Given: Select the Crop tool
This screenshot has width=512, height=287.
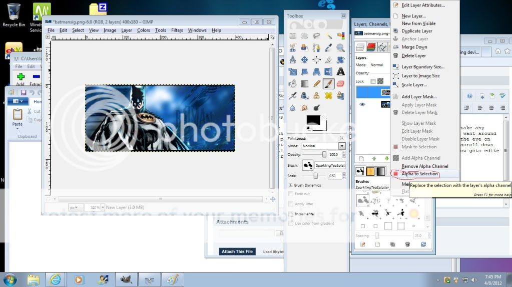Looking at the screenshot, I should tap(328, 59).
